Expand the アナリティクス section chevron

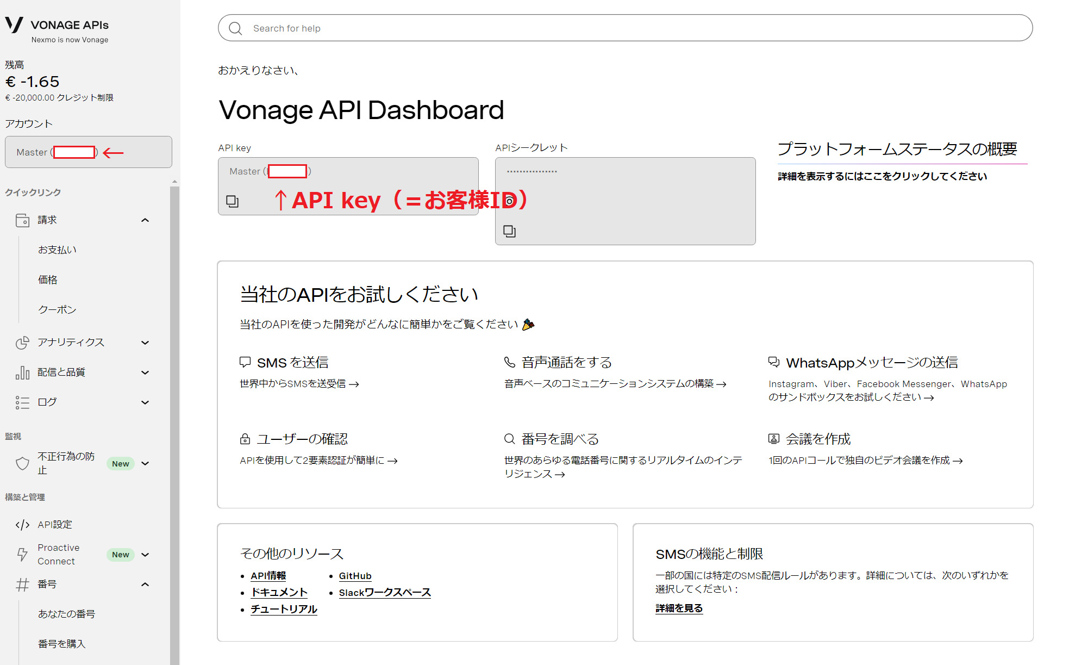(145, 343)
